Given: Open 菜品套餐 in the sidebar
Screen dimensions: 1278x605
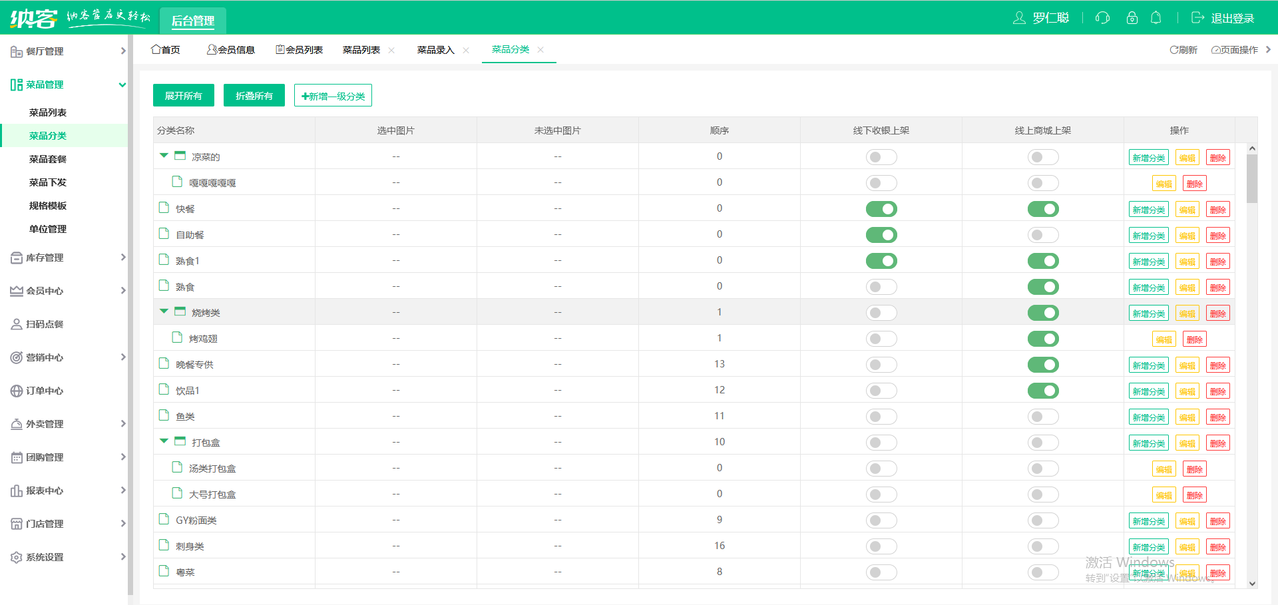Looking at the screenshot, I should pos(48,159).
